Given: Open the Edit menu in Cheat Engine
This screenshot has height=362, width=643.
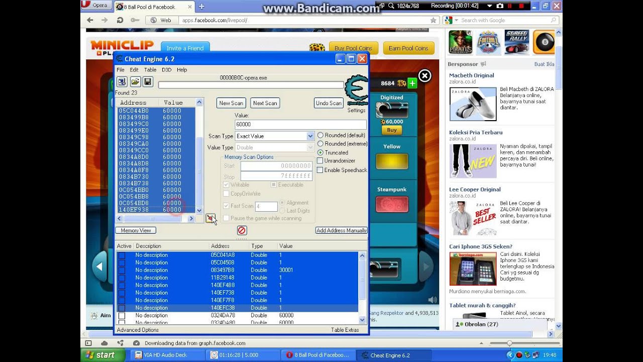Looking at the screenshot, I should [x=134, y=70].
